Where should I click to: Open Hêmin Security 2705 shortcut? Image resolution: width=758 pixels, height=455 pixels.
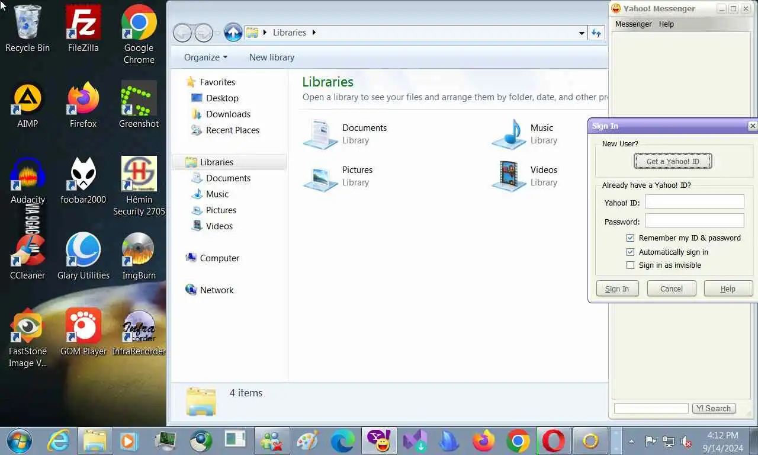click(139, 186)
